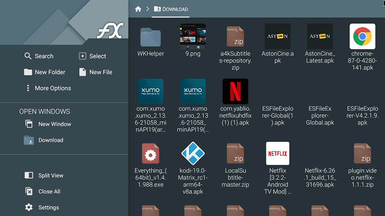Click ESFileExplorer-Global.apk file name
The width and height of the screenshot is (385, 216).
(320, 116)
